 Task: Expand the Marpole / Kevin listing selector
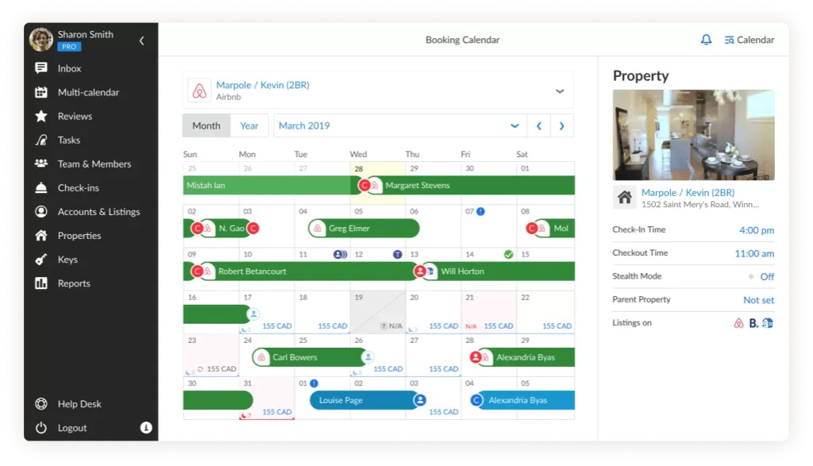click(x=560, y=91)
